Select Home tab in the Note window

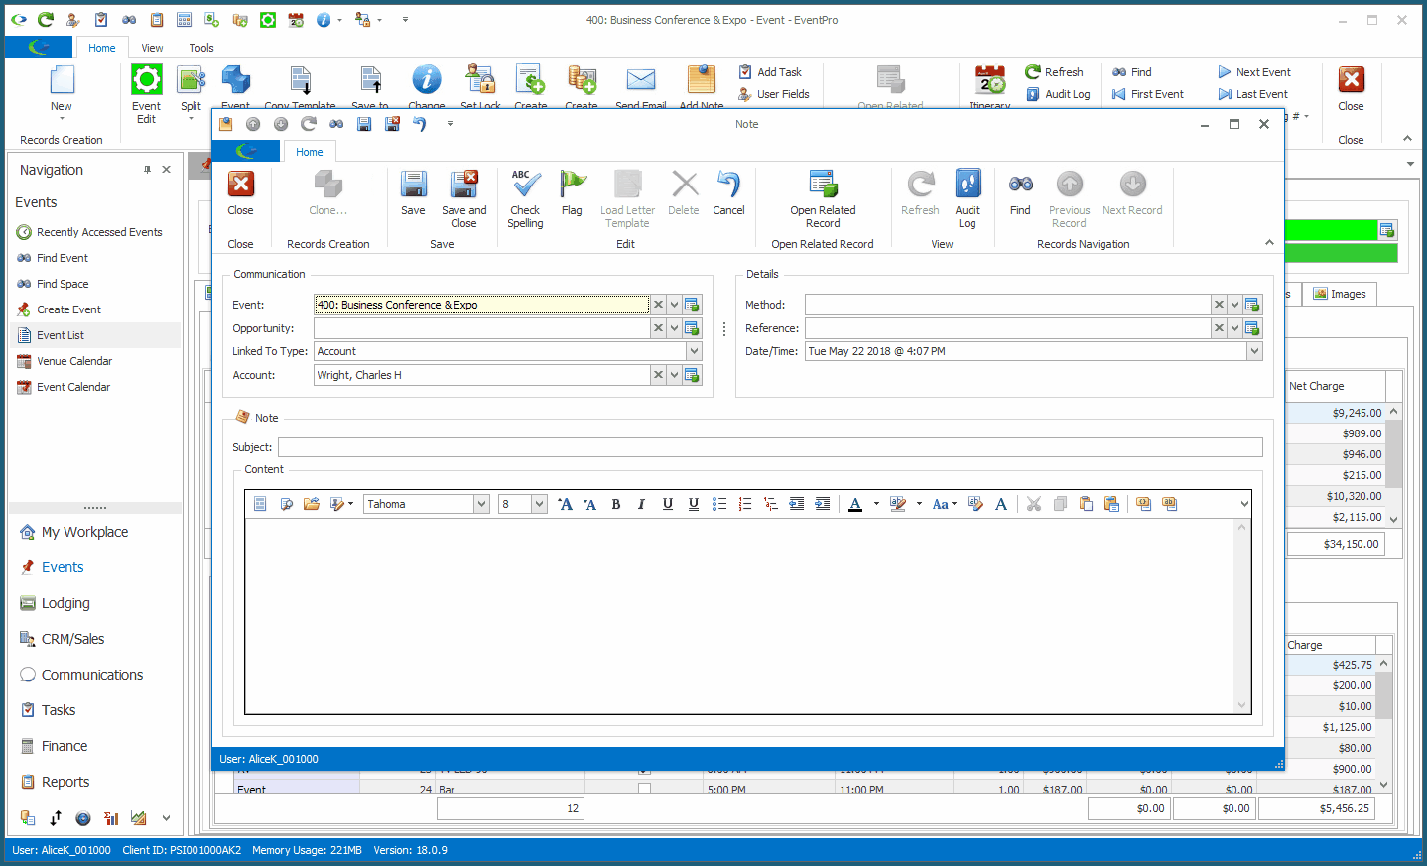310,152
